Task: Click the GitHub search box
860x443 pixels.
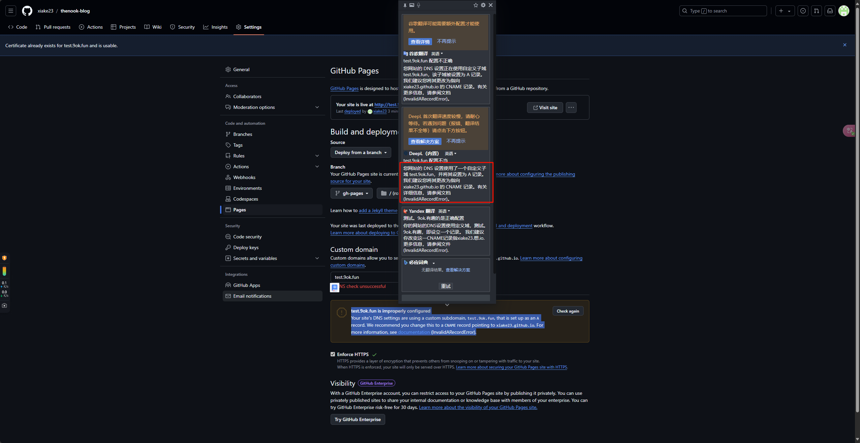Action: pos(723,11)
